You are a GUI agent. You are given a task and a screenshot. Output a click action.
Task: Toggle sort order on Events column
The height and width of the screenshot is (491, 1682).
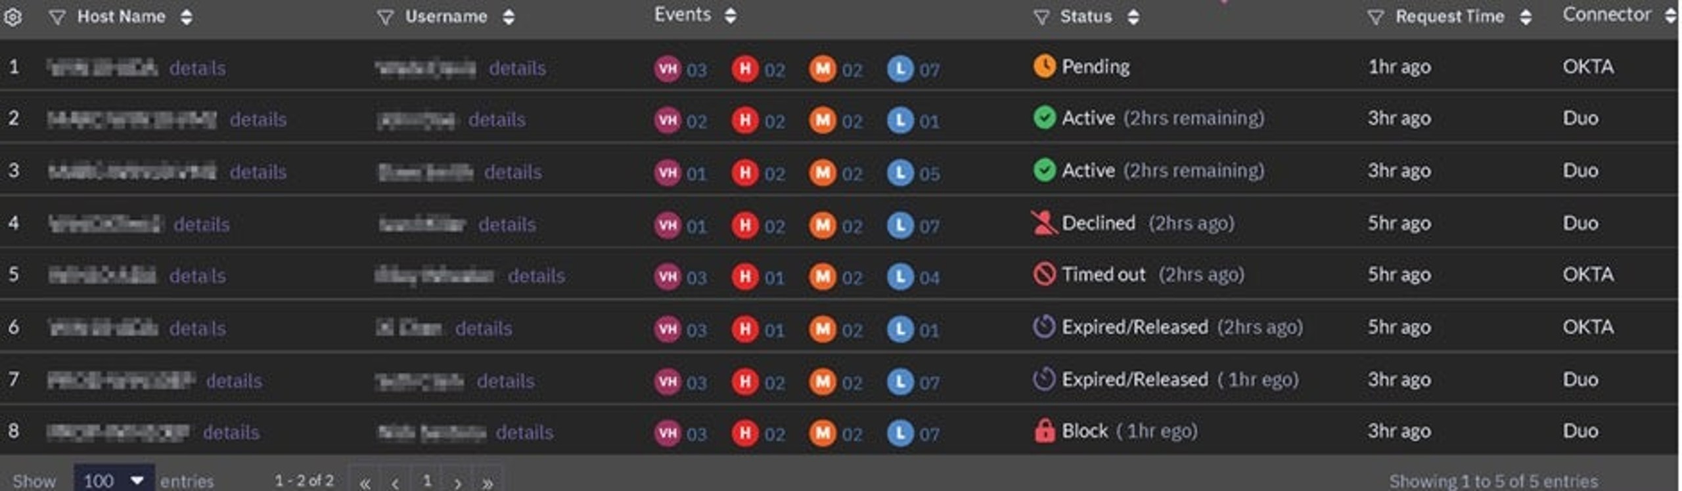pos(730,15)
